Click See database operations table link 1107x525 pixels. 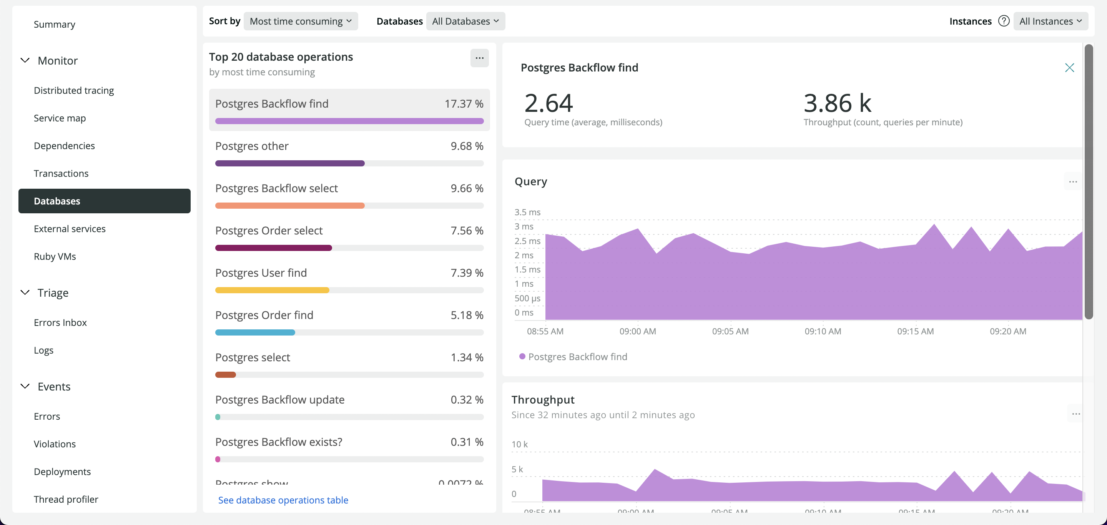283,500
